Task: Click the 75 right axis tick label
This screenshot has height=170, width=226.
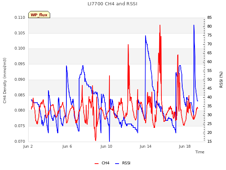Action: pos(209,35)
